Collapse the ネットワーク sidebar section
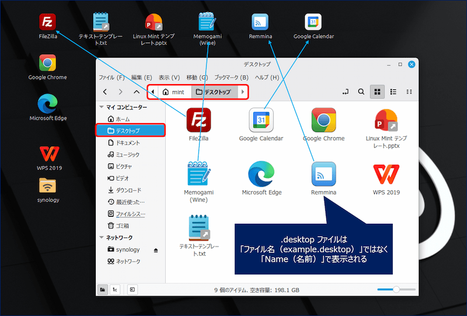The height and width of the screenshot is (316, 467). pos(101,238)
